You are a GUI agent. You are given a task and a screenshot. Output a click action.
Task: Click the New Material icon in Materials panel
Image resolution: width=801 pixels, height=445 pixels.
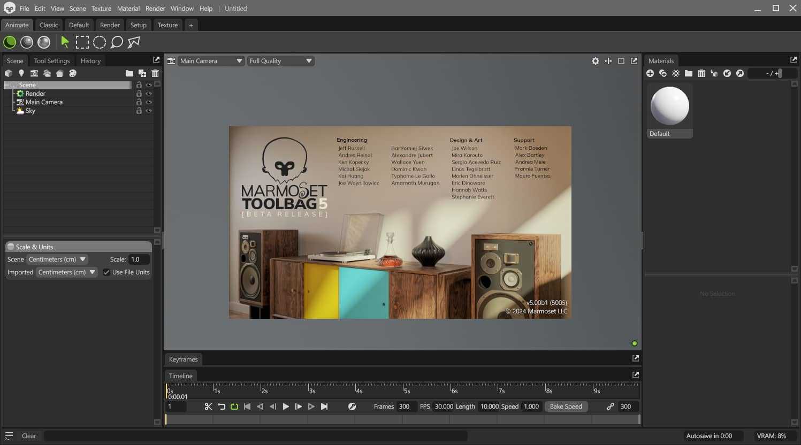click(x=650, y=73)
